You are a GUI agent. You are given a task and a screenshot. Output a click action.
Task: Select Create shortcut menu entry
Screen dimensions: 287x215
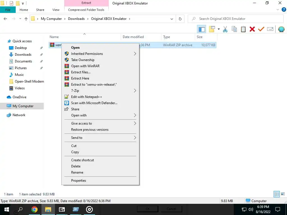pyautogui.click(x=100, y=160)
